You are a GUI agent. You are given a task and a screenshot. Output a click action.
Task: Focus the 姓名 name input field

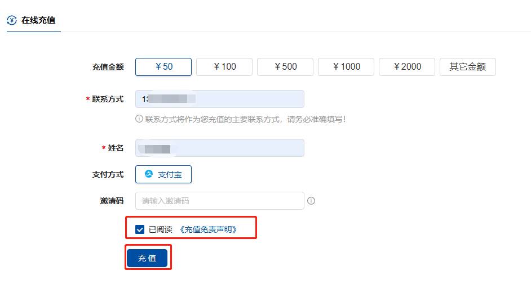pyautogui.click(x=220, y=148)
